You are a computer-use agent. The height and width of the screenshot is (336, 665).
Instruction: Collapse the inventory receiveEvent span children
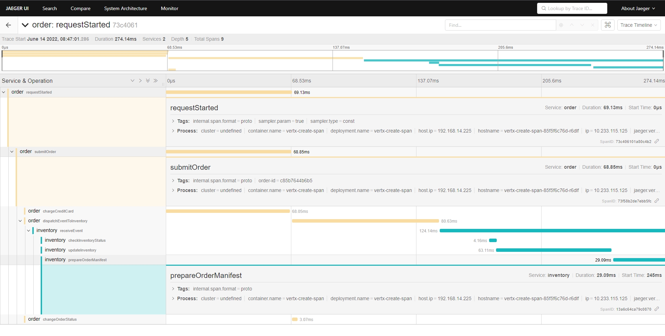pos(29,231)
